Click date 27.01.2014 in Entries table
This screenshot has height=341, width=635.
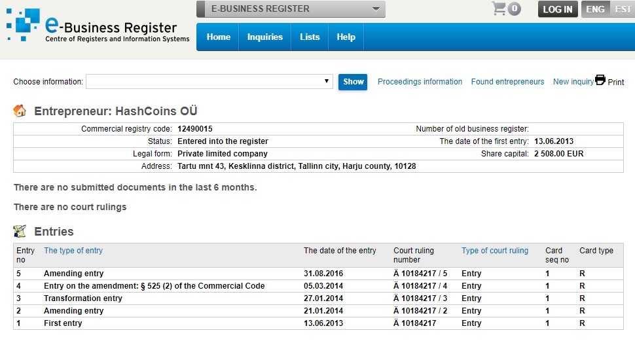[x=323, y=298]
